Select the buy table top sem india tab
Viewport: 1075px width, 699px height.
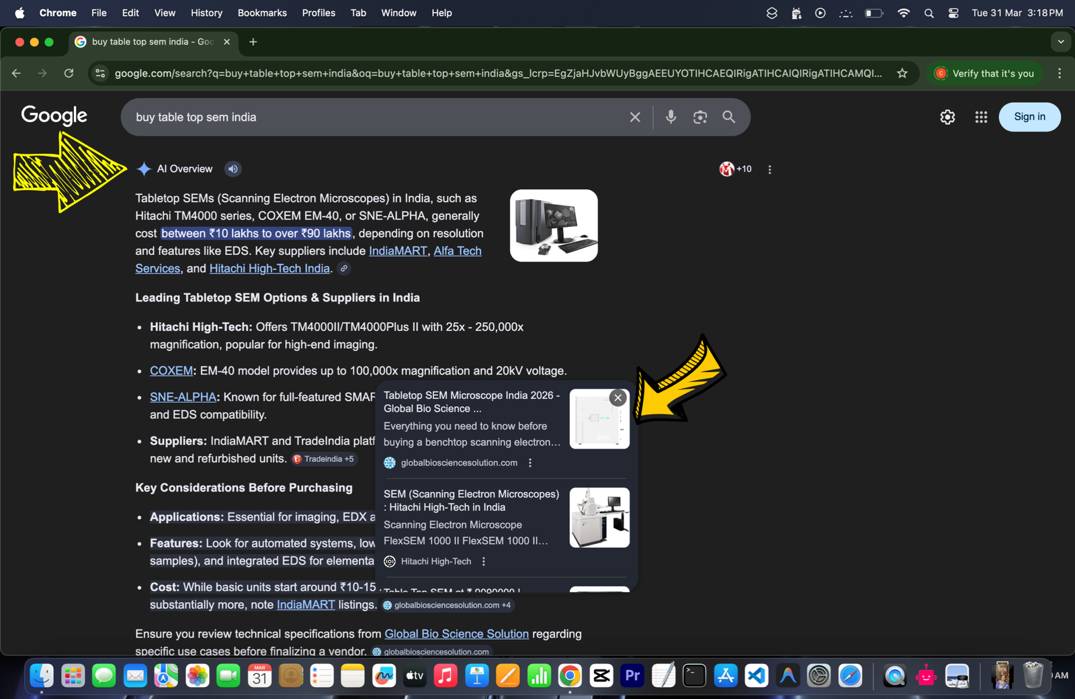click(153, 42)
